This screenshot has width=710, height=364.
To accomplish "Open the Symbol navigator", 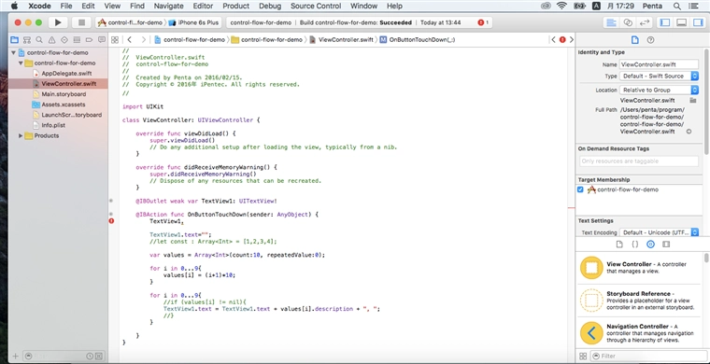I will click(x=27, y=40).
